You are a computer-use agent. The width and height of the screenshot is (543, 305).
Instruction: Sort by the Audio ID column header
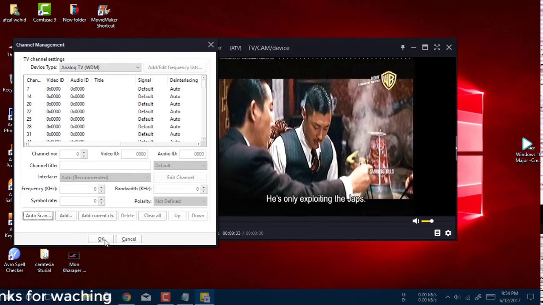[80, 80]
